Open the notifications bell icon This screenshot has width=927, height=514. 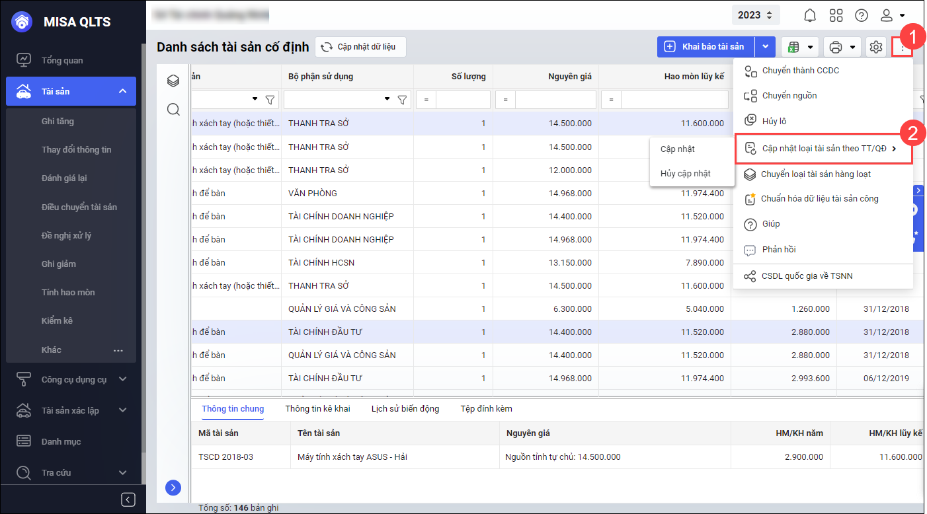point(810,15)
